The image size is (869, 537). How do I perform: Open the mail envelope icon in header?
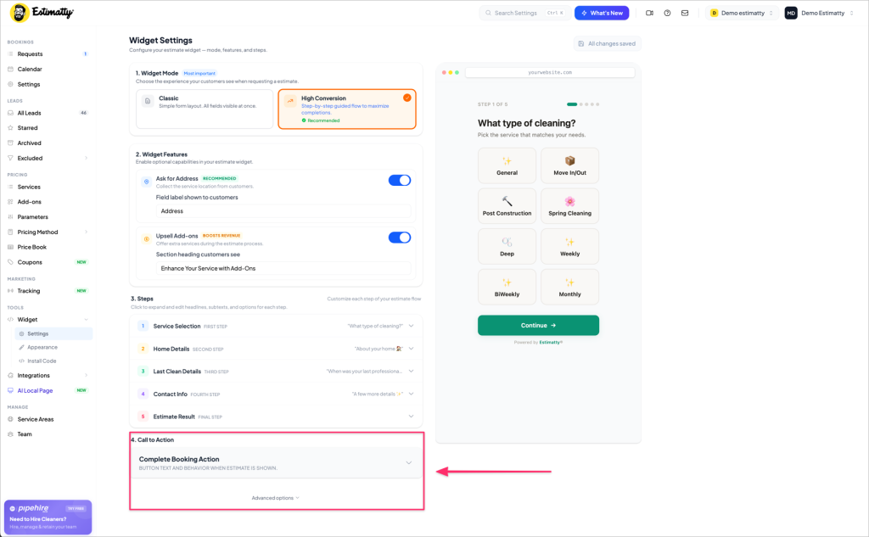685,13
